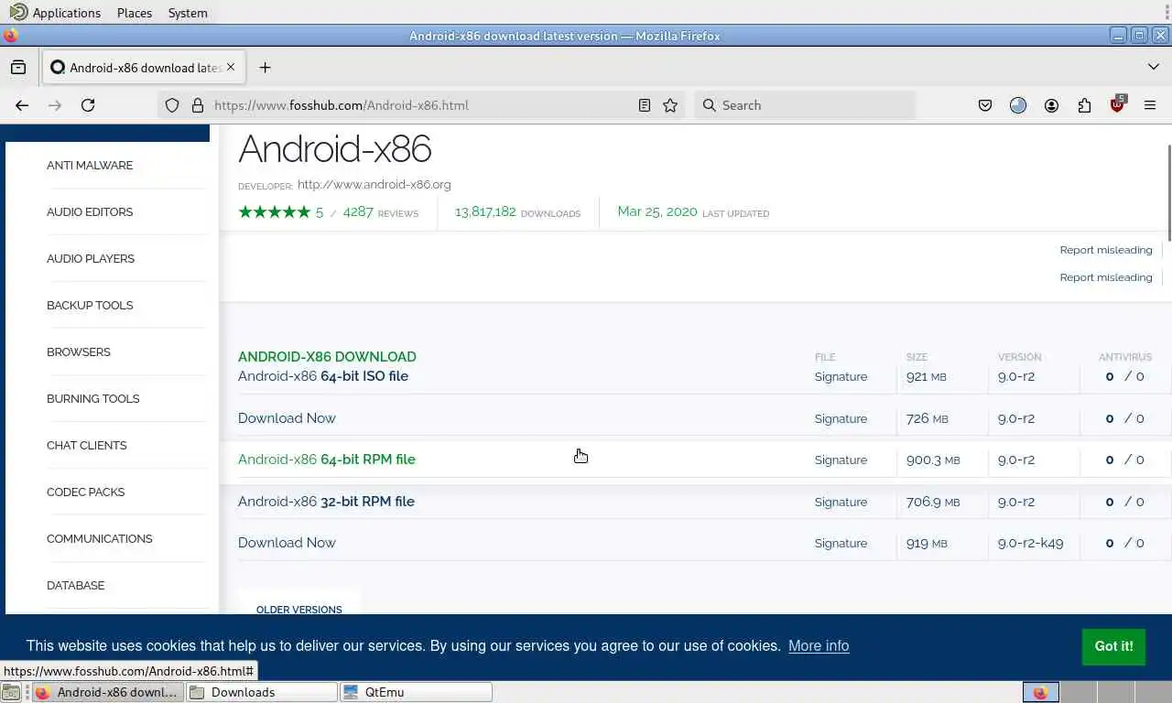Viewport: 1172px width, 703px height.
Task: Open COMMUNICATIONS category
Action: pyautogui.click(x=100, y=539)
